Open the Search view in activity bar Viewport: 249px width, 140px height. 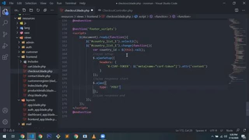click(x=5, y=23)
